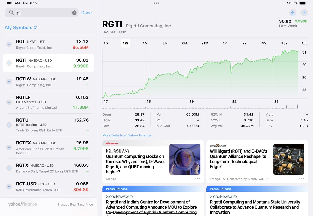Read Fast Company quantum stocks article
313x216 pixels.
[153, 162]
